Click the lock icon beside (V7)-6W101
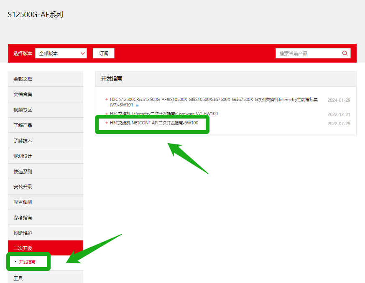The width and height of the screenshot is (365, 283). tap(137, 106)
